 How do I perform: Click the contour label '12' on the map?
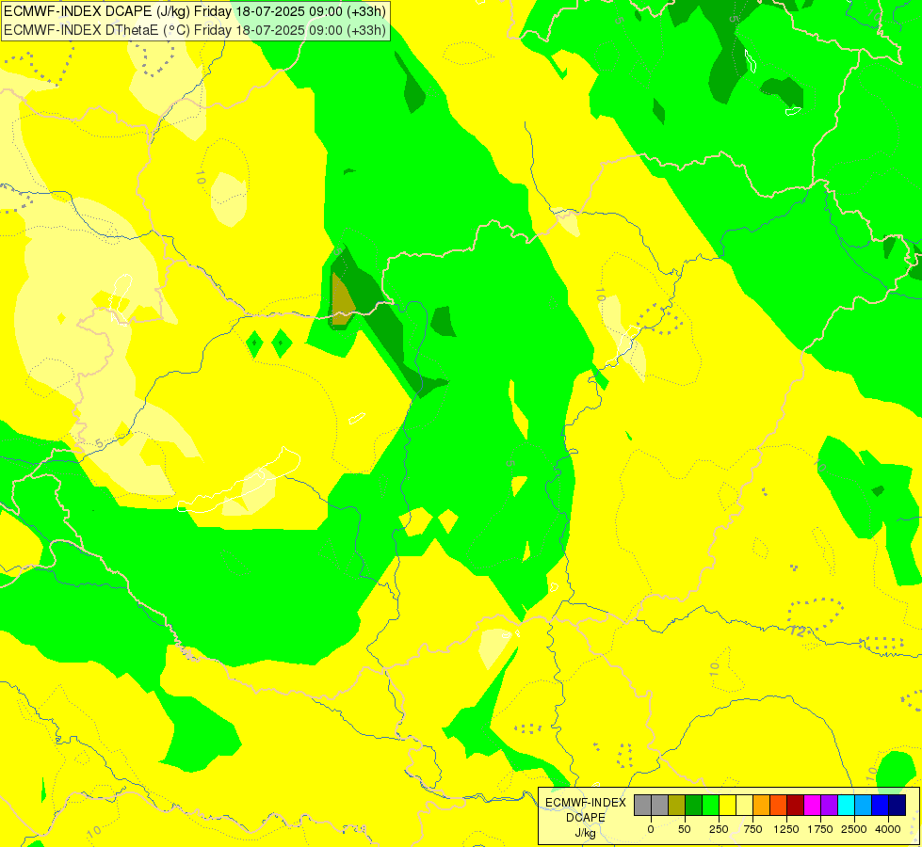point(798,631)
